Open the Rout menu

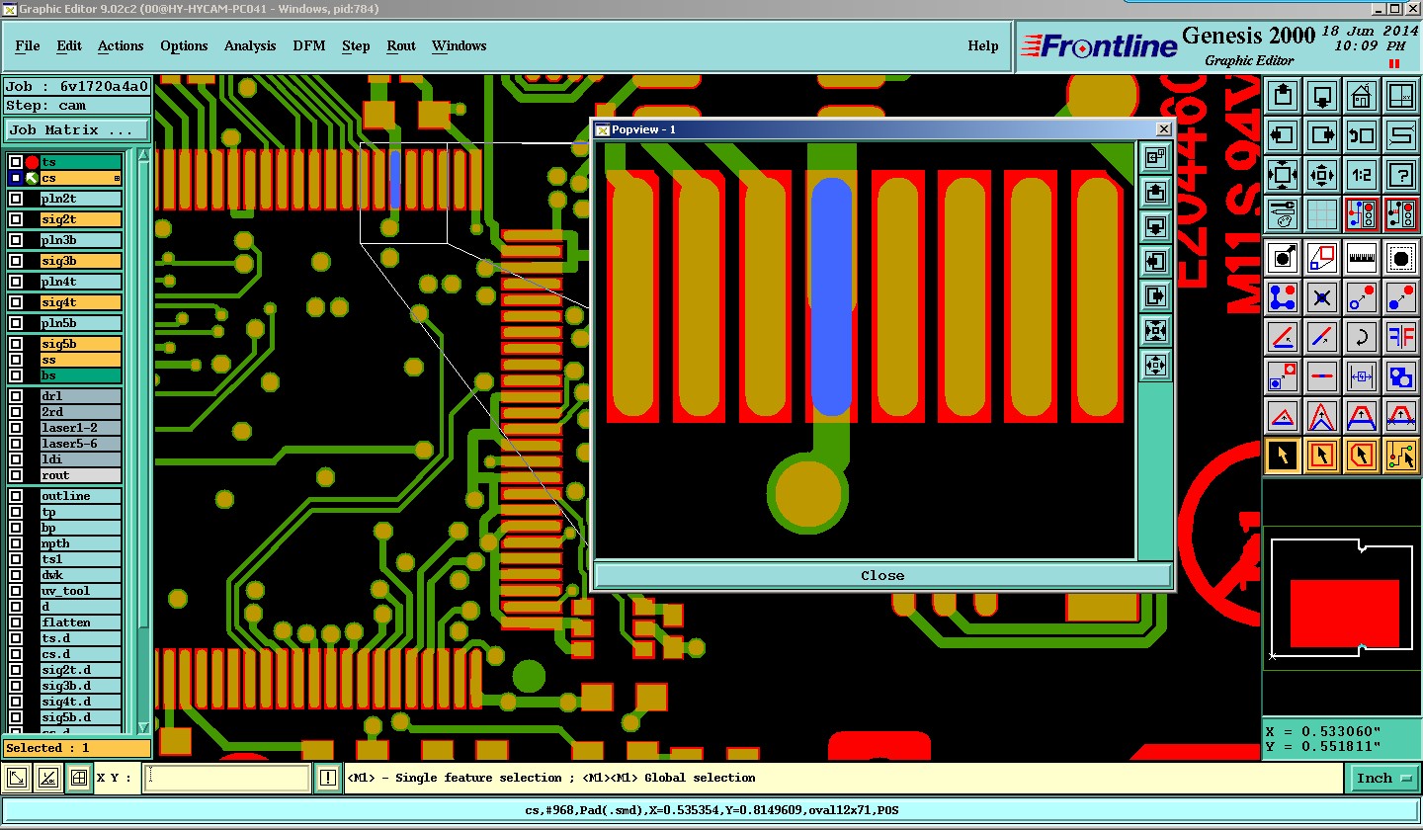tap(401, 45)
